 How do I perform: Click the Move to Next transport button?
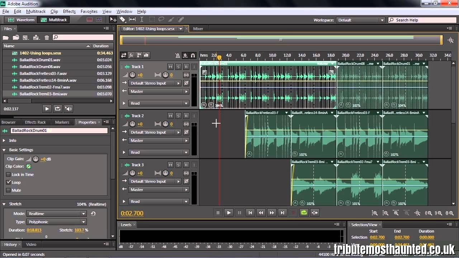click(283, 212)
